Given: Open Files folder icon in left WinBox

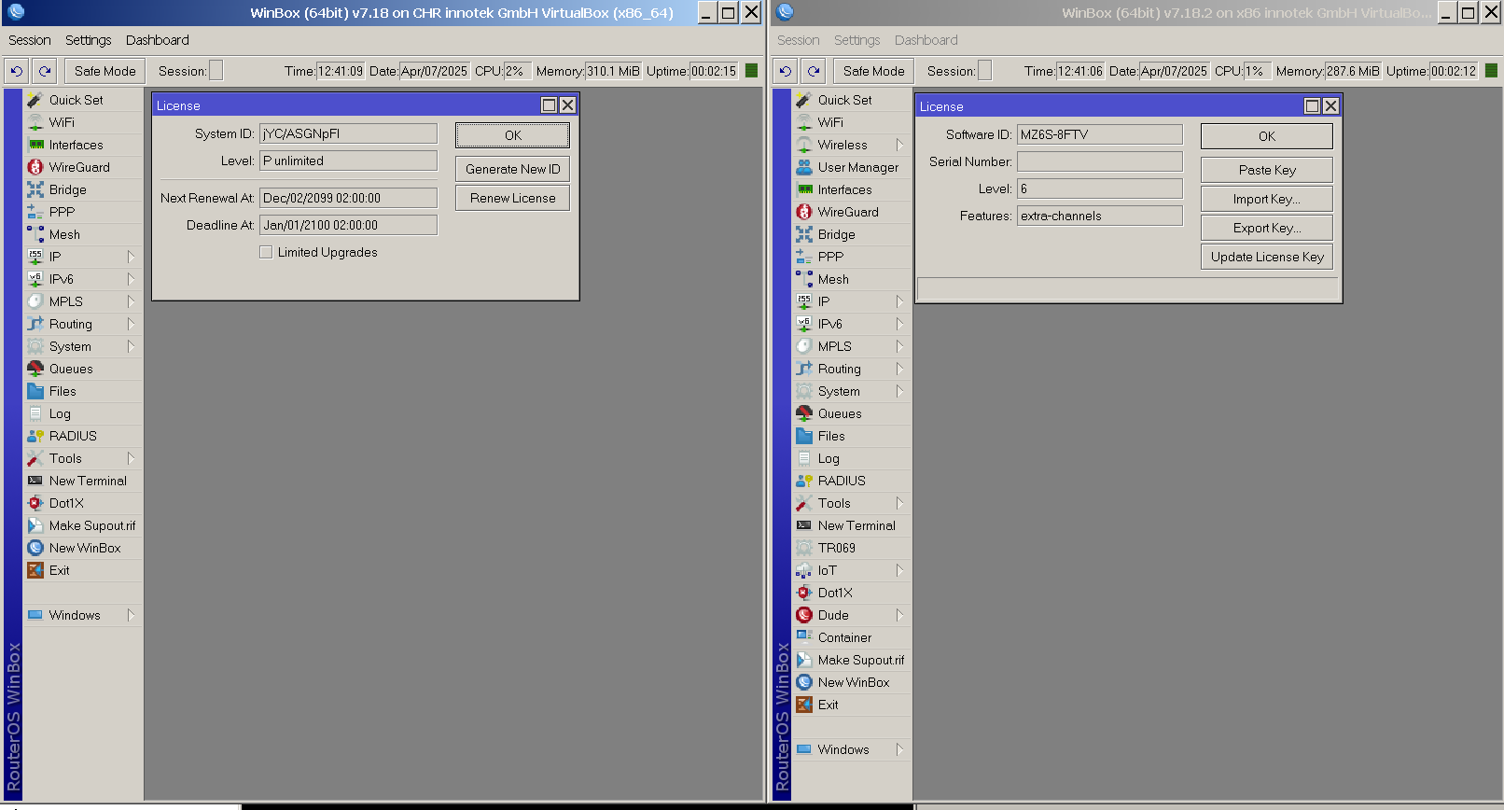Looking at the screenshot, I should (35, 391).
